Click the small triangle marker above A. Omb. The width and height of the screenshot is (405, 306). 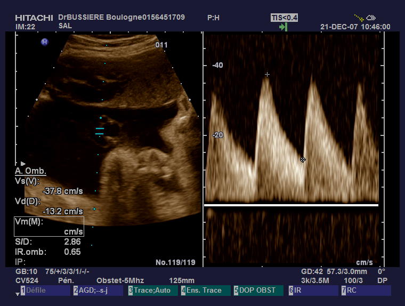click(x=22, y=164)
